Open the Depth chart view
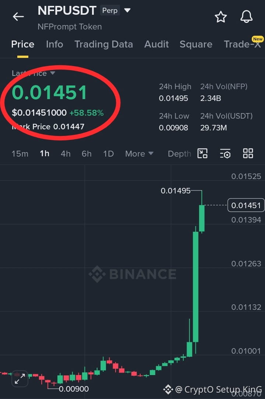265x399 pixels. tap(179, 154)
